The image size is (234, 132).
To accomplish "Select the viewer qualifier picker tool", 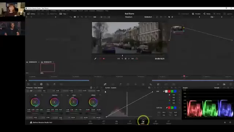I will coord(95,59).
